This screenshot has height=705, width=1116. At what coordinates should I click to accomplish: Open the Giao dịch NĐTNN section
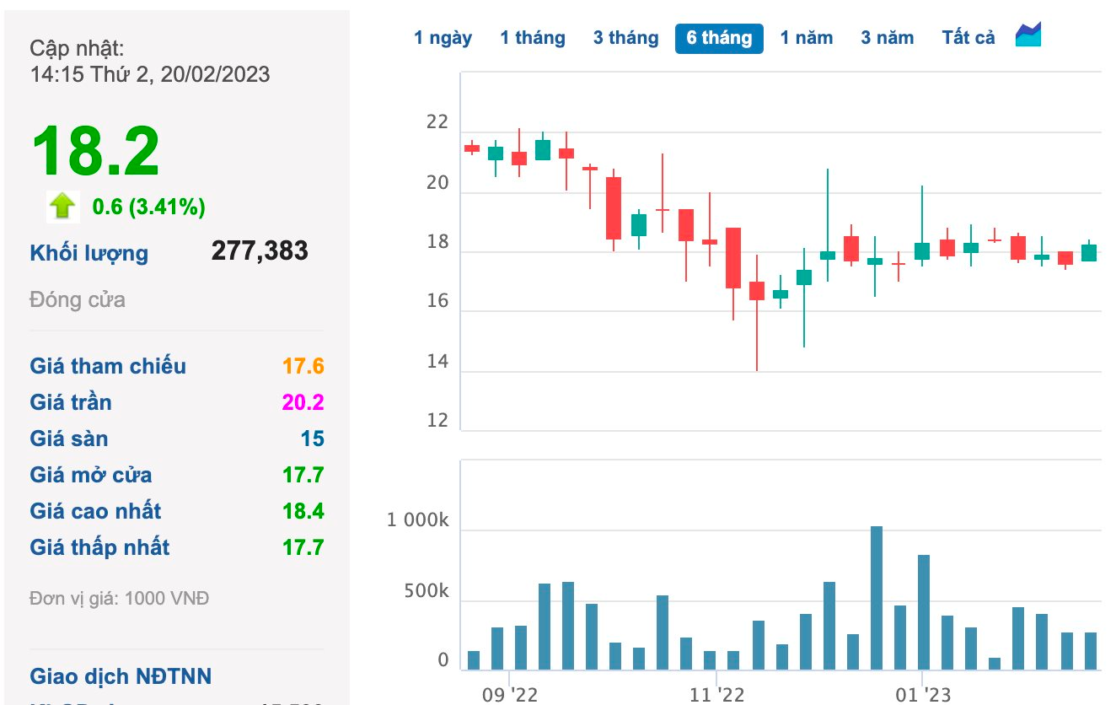click(121, 676)
